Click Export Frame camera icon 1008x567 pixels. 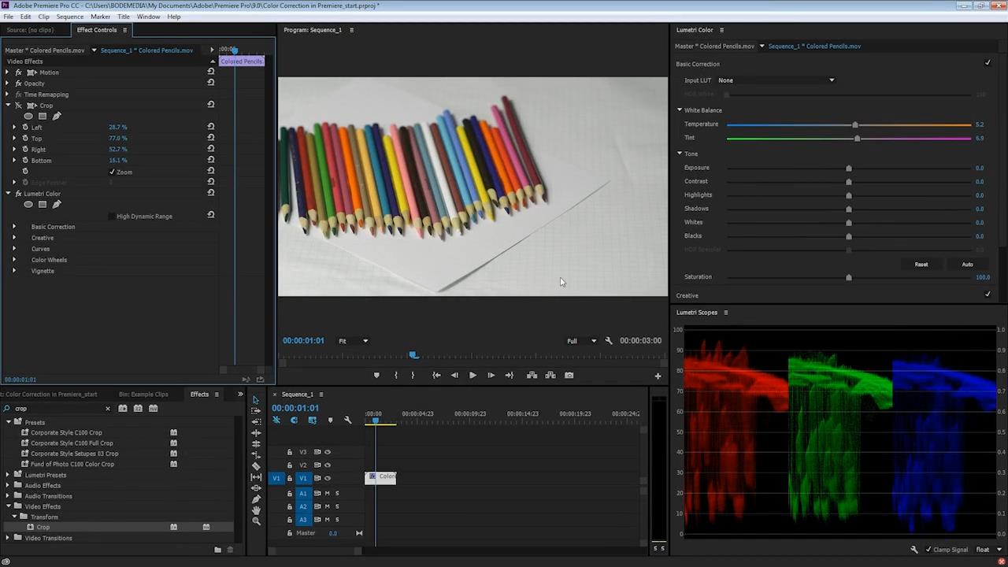pos(569,376)
